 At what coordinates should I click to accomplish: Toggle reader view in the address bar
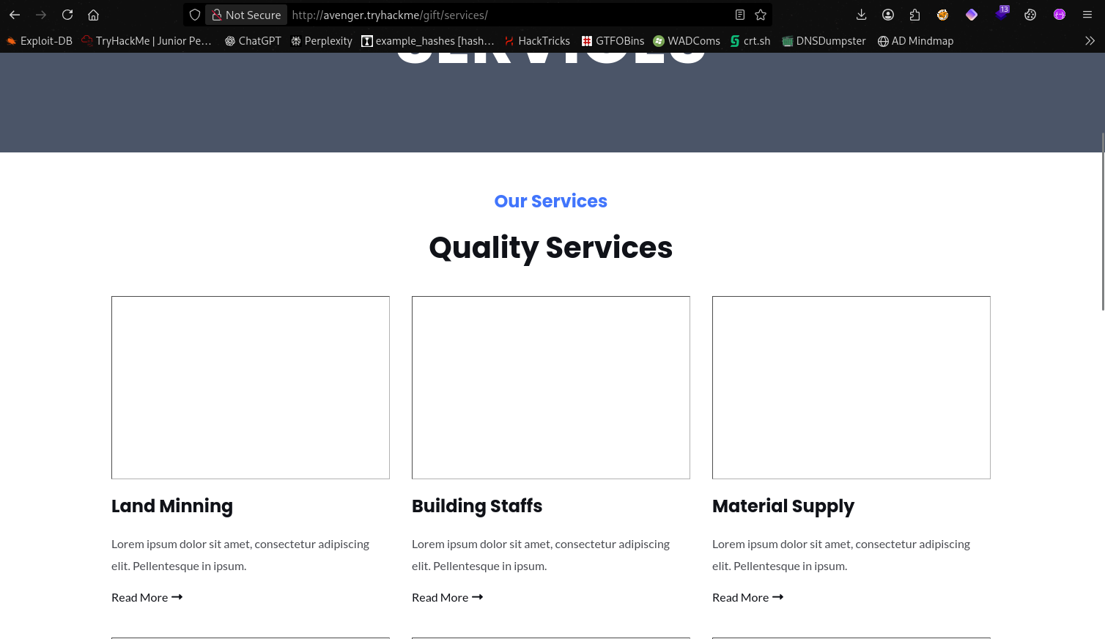coord(740,15)
